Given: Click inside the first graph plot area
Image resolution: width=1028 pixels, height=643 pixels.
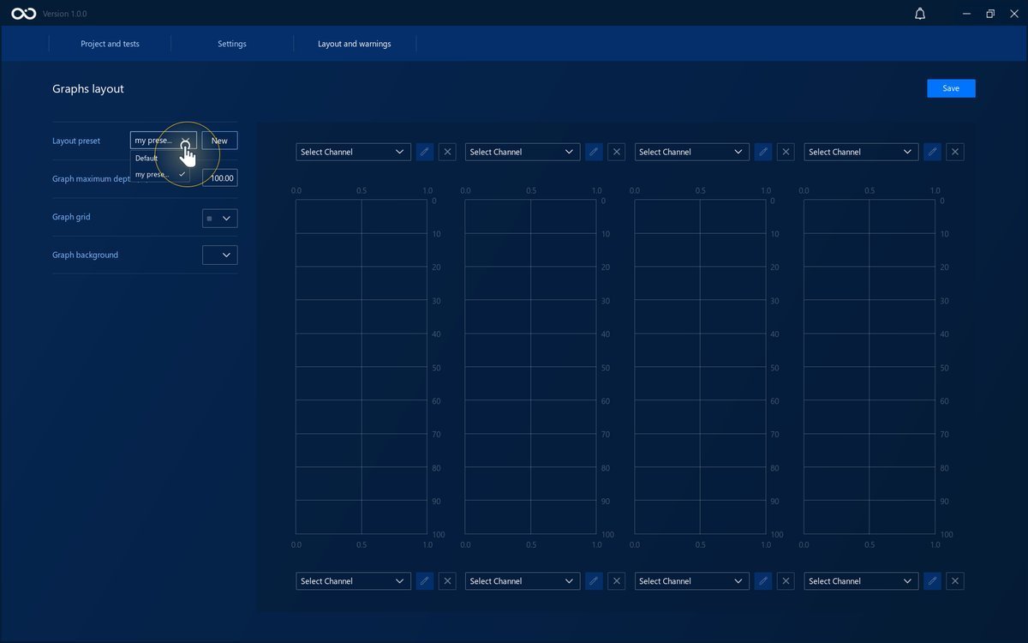Looking at the screenshot, I should coord(362,367).
